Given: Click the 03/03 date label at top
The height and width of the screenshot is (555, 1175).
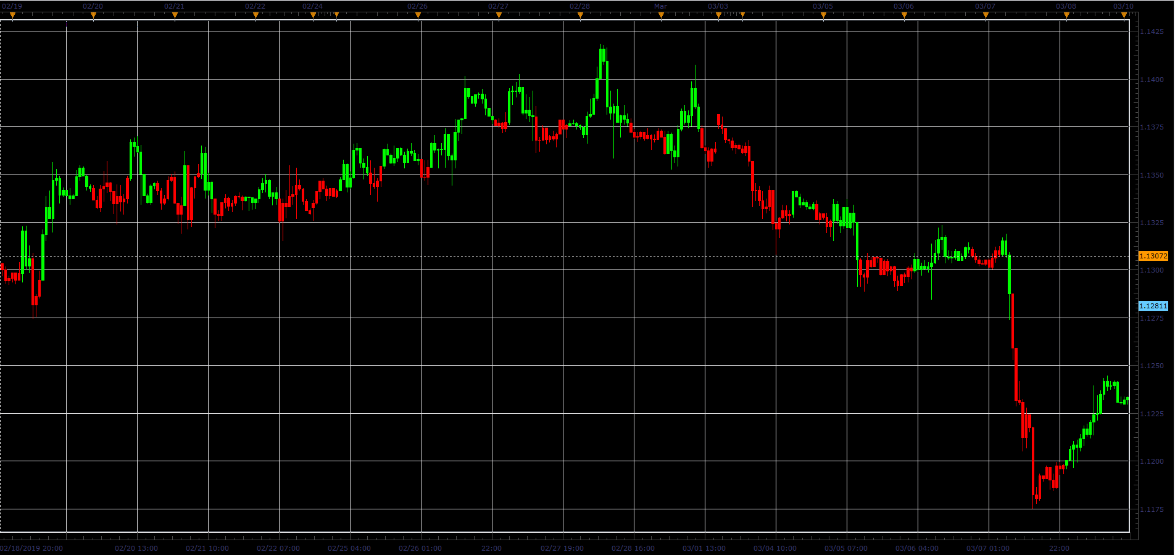Looking at the screenshot, I should tap(718, 6).
